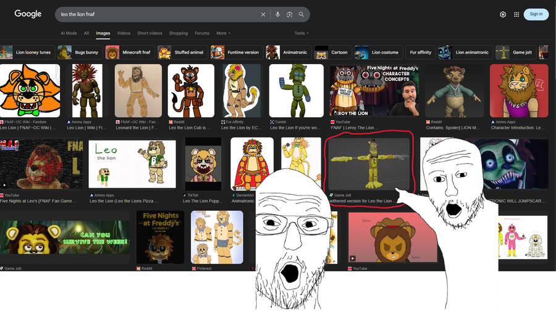Open the Five Nights at Leo's video thumbnail

pos(41,164)
